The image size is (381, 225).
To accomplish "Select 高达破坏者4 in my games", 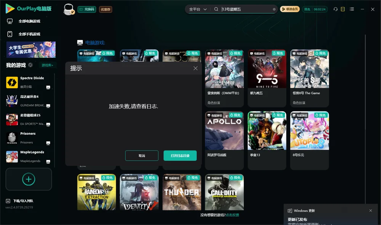I will (x=29, y=101).
